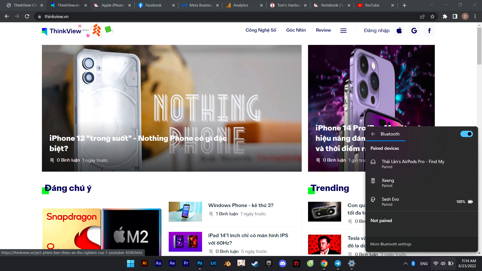Open the Chrome profile avatar D
The height and width of the screenshot is (271, 482).
point(465,16)
